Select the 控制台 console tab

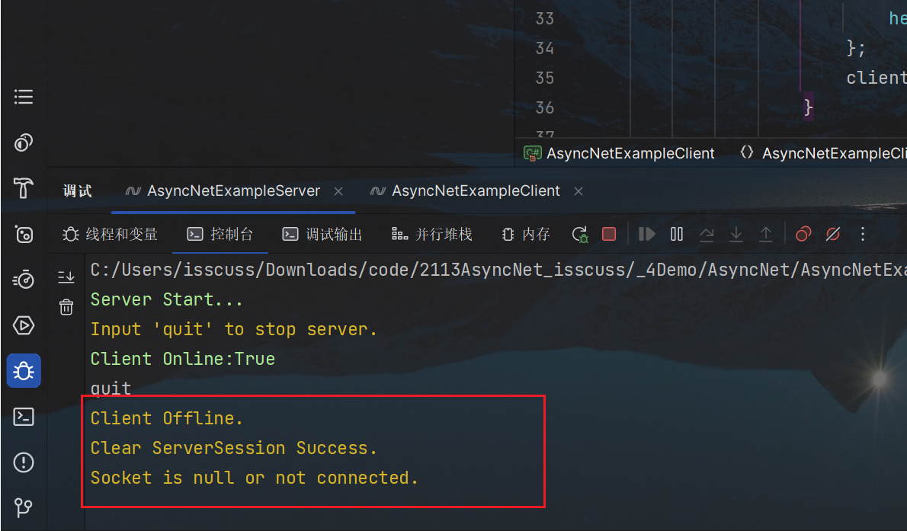220,235
